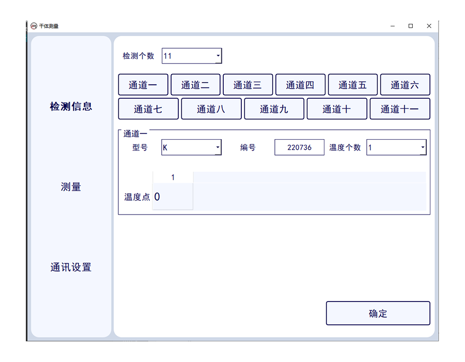
Task: Switch to 检测信息 sidebar tab
Action: 71,107
